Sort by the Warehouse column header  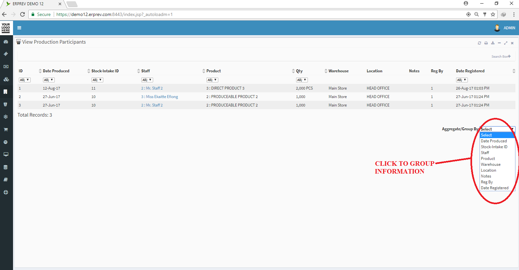(x=339, y=71)
